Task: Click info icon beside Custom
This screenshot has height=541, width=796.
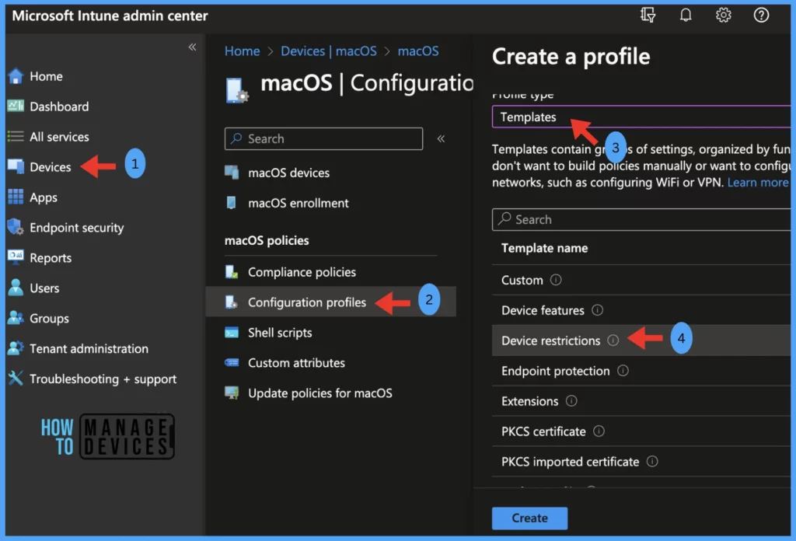Action: 556,280
